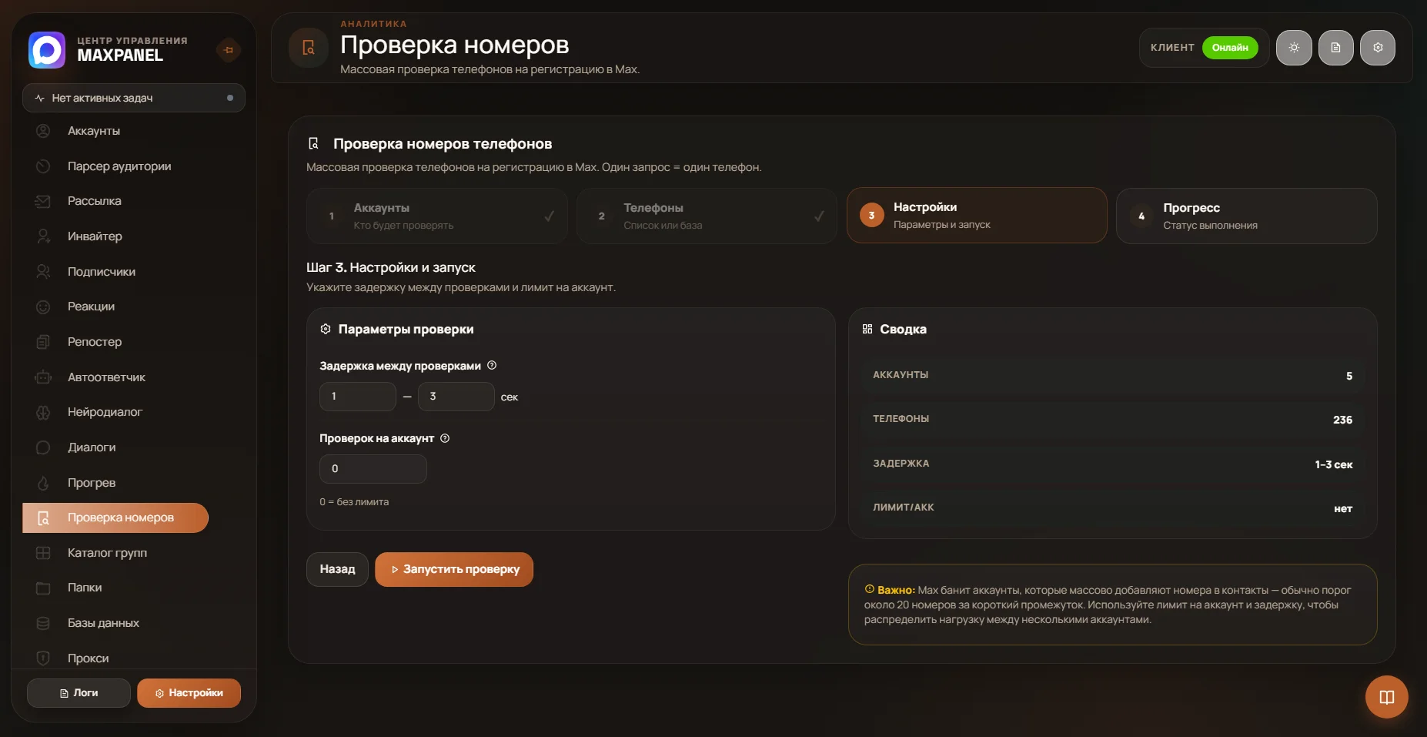This screenshot has height=737, width=1427.
Task: Click the Автоответчик robot icon
Action: pyautogui.click(x=43, y=377)
